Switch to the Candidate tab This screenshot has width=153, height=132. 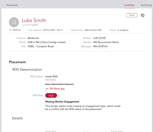click(129, 5)
